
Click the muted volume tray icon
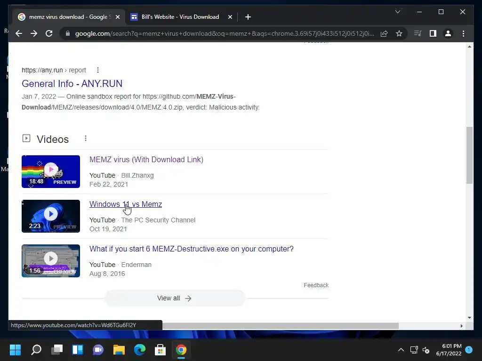coord(426,350)
